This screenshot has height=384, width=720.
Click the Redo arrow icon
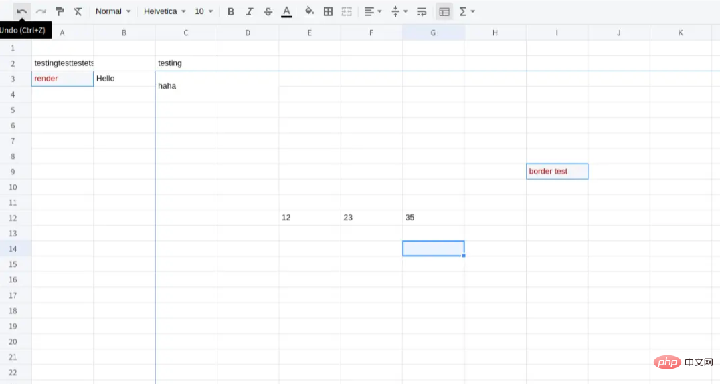click(x=41, y=11)
